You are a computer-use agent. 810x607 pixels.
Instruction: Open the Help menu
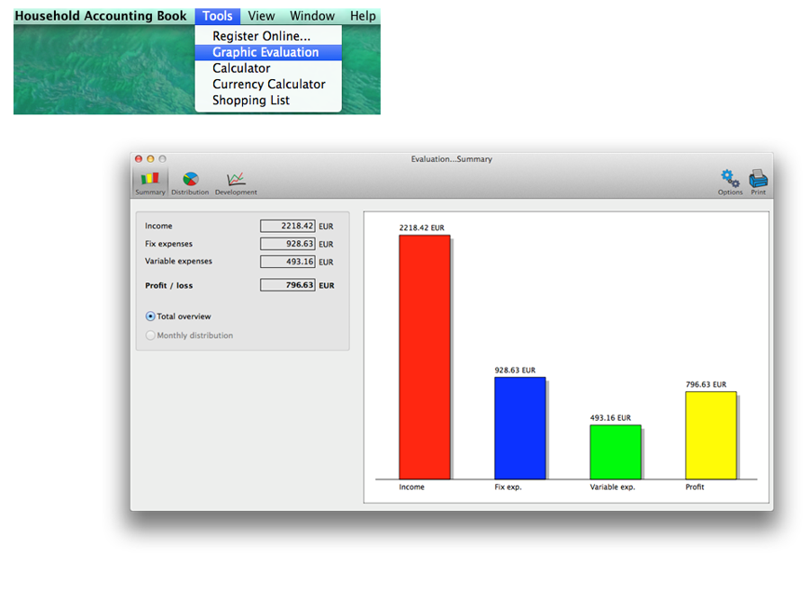pyautogui.click(x=363, y=16)
